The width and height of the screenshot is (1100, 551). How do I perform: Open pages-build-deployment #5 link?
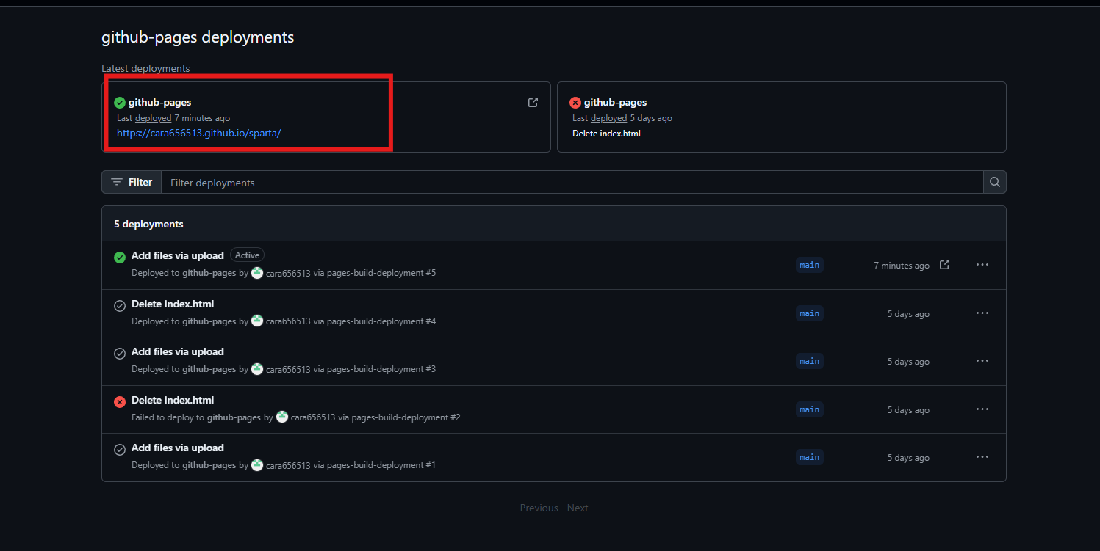coord(381,273)
